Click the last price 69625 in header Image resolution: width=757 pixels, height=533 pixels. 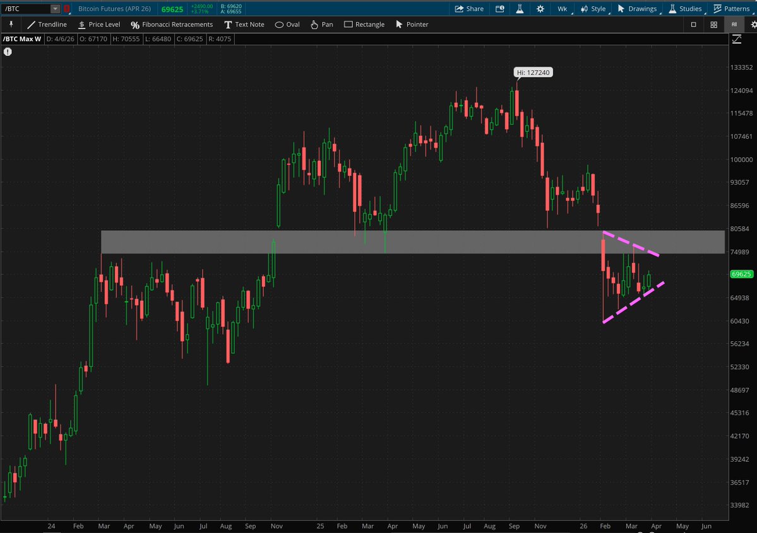[172, 9]
